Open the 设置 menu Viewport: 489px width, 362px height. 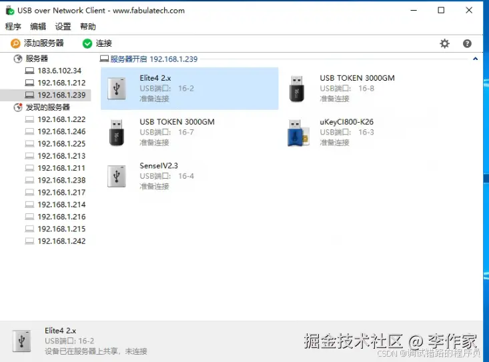tap(63, 27)
